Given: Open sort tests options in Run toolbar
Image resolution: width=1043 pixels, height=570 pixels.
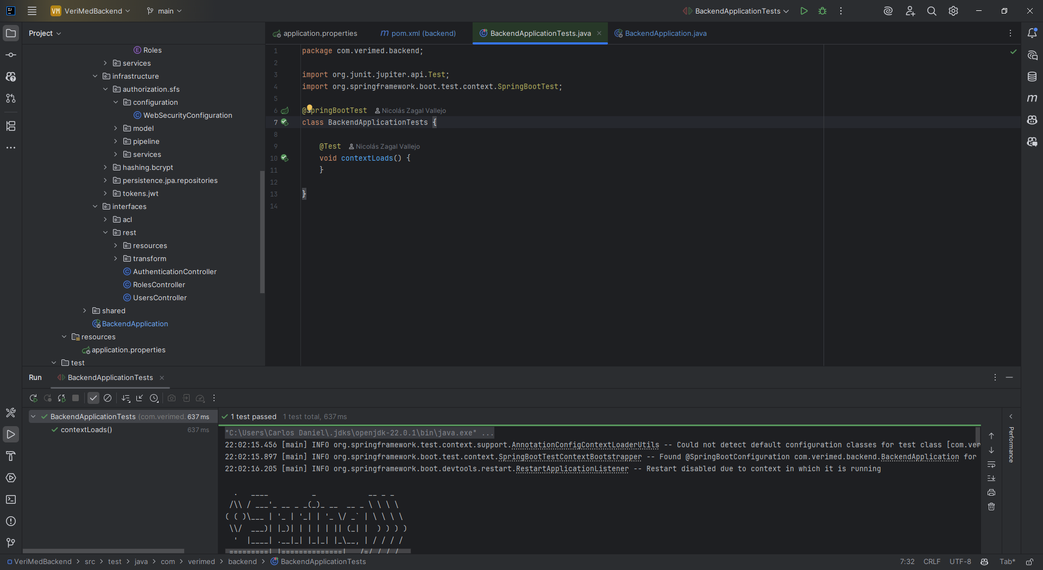Looking at the screenshot, I should (126, 398).
